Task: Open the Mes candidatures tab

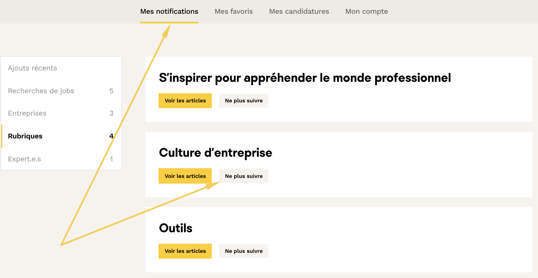Action: tap(299, 11)
